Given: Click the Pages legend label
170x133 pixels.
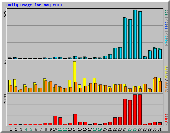Looking at the screenshot, I should (x=166, y=41).
